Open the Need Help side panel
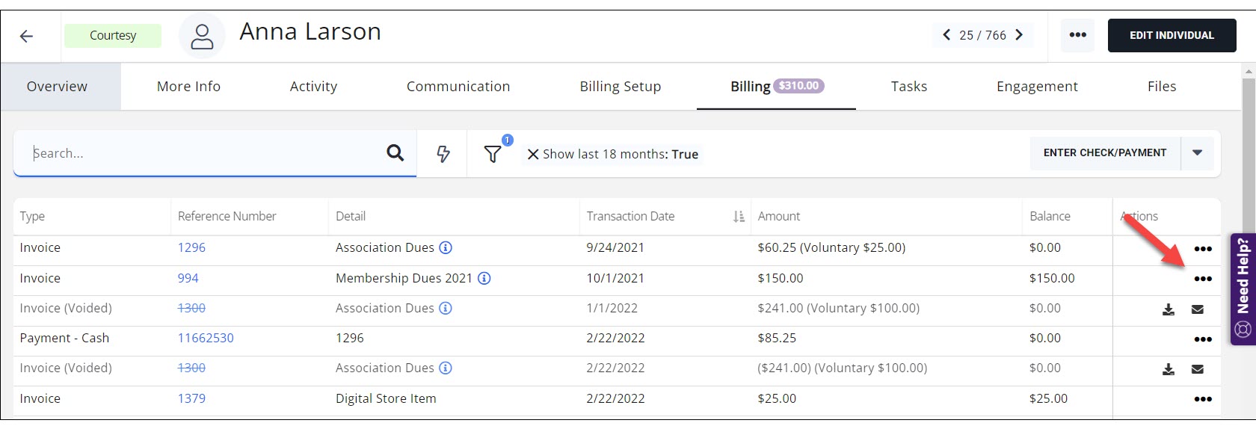The height and width of the screenshot is (429, 1256). [1243, 288]
